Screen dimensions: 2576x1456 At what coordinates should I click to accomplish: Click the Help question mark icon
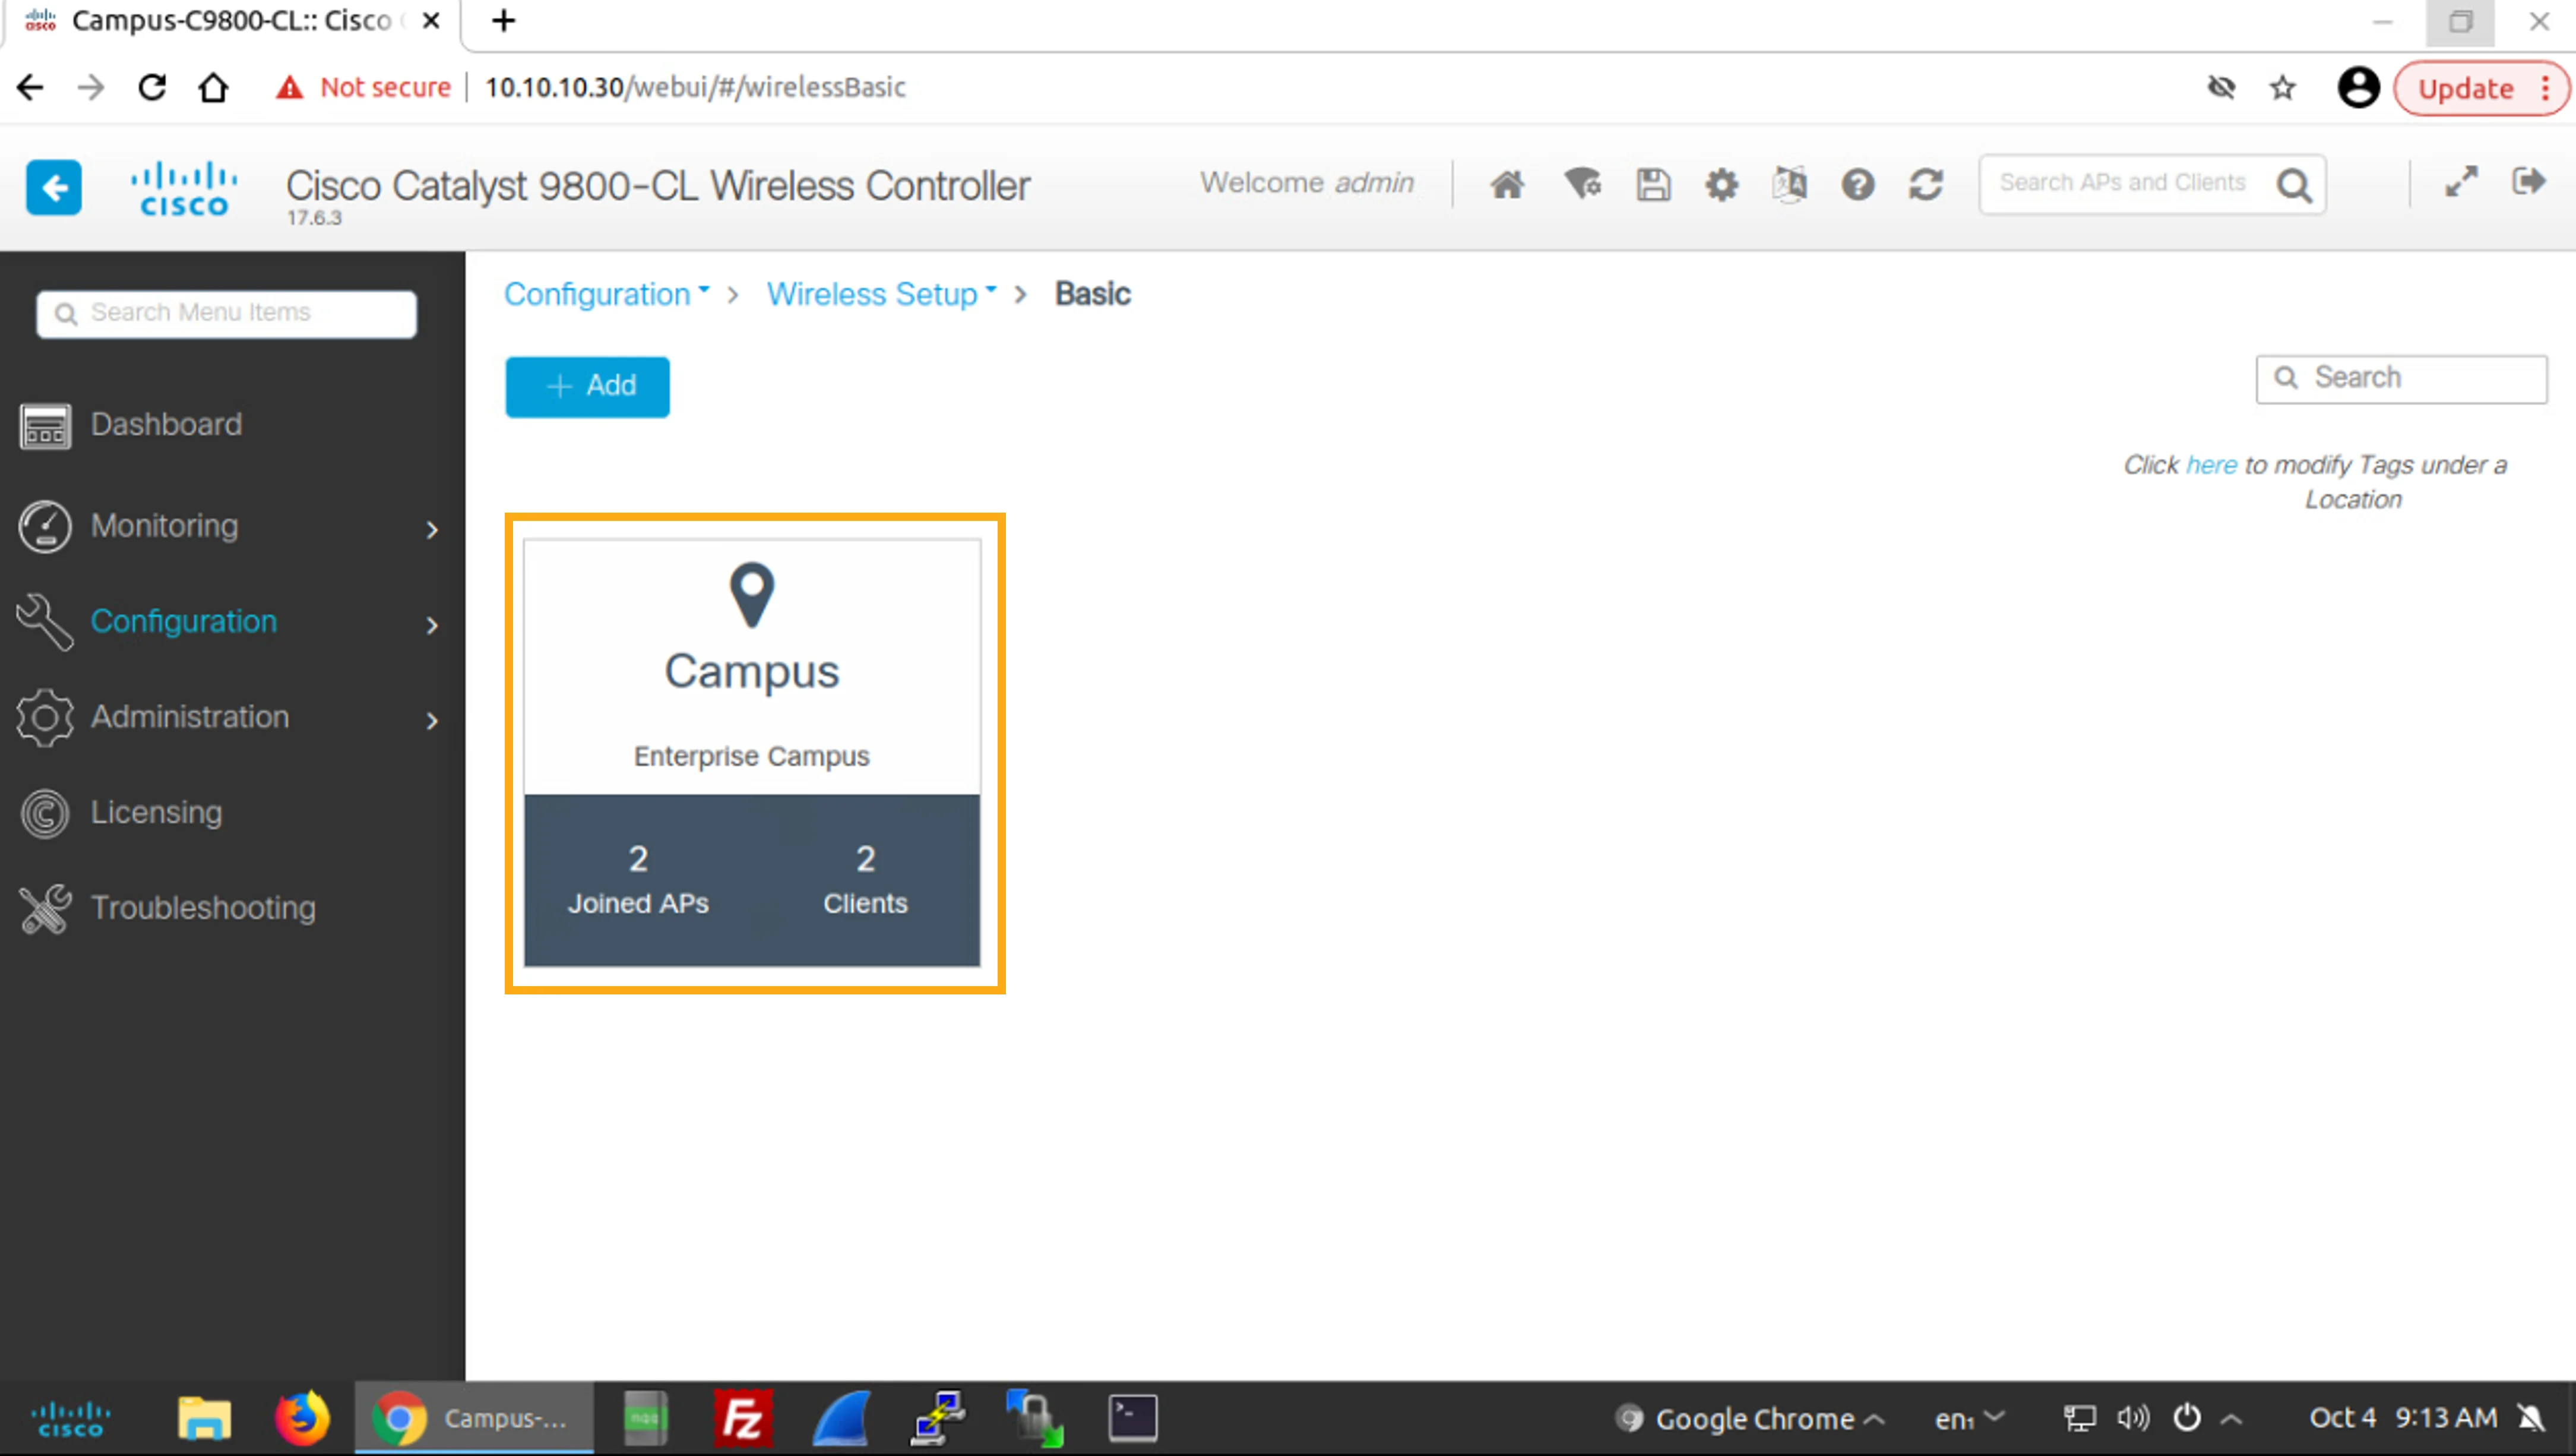click(x=1857, y=184)
